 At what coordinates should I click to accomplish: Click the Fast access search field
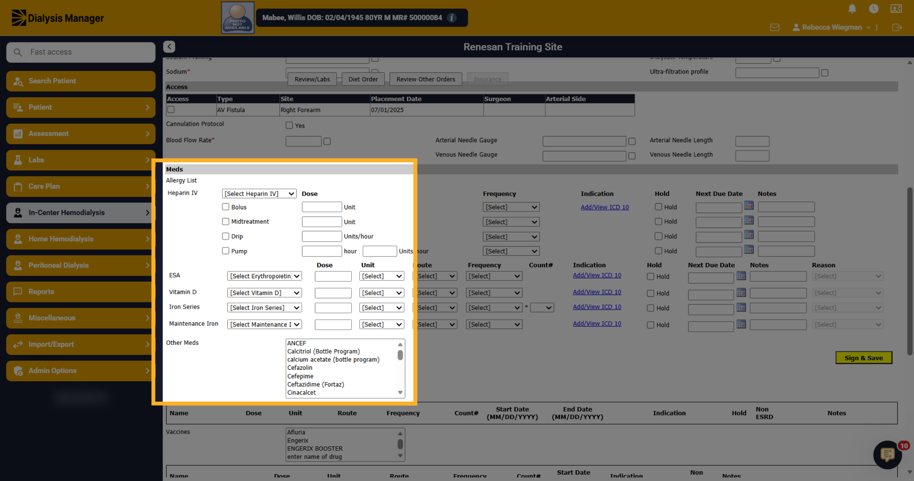pyautogui.click(x=81, y=52)
